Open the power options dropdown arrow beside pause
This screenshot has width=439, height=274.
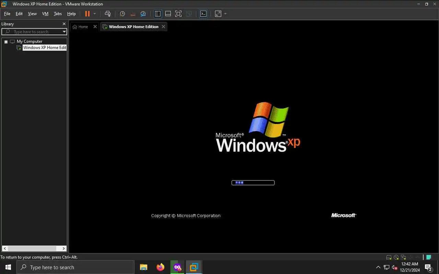point(95,14)
